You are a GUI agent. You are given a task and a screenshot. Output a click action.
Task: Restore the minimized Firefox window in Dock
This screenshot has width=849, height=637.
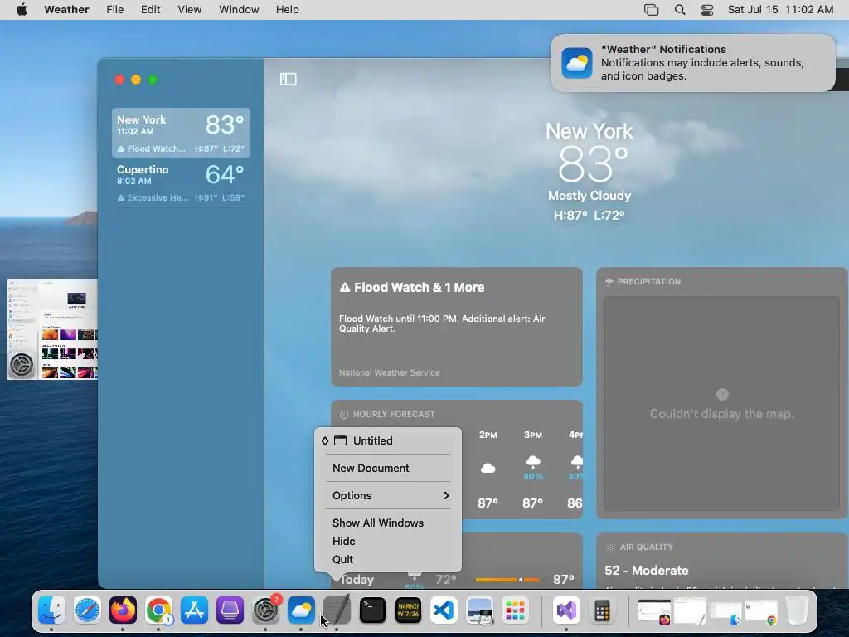tap(654, 610)
